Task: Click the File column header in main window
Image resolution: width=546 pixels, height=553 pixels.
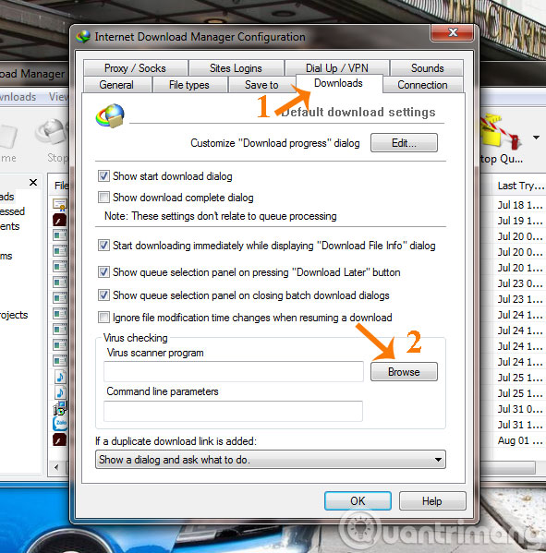Action: tap(61, 186)
